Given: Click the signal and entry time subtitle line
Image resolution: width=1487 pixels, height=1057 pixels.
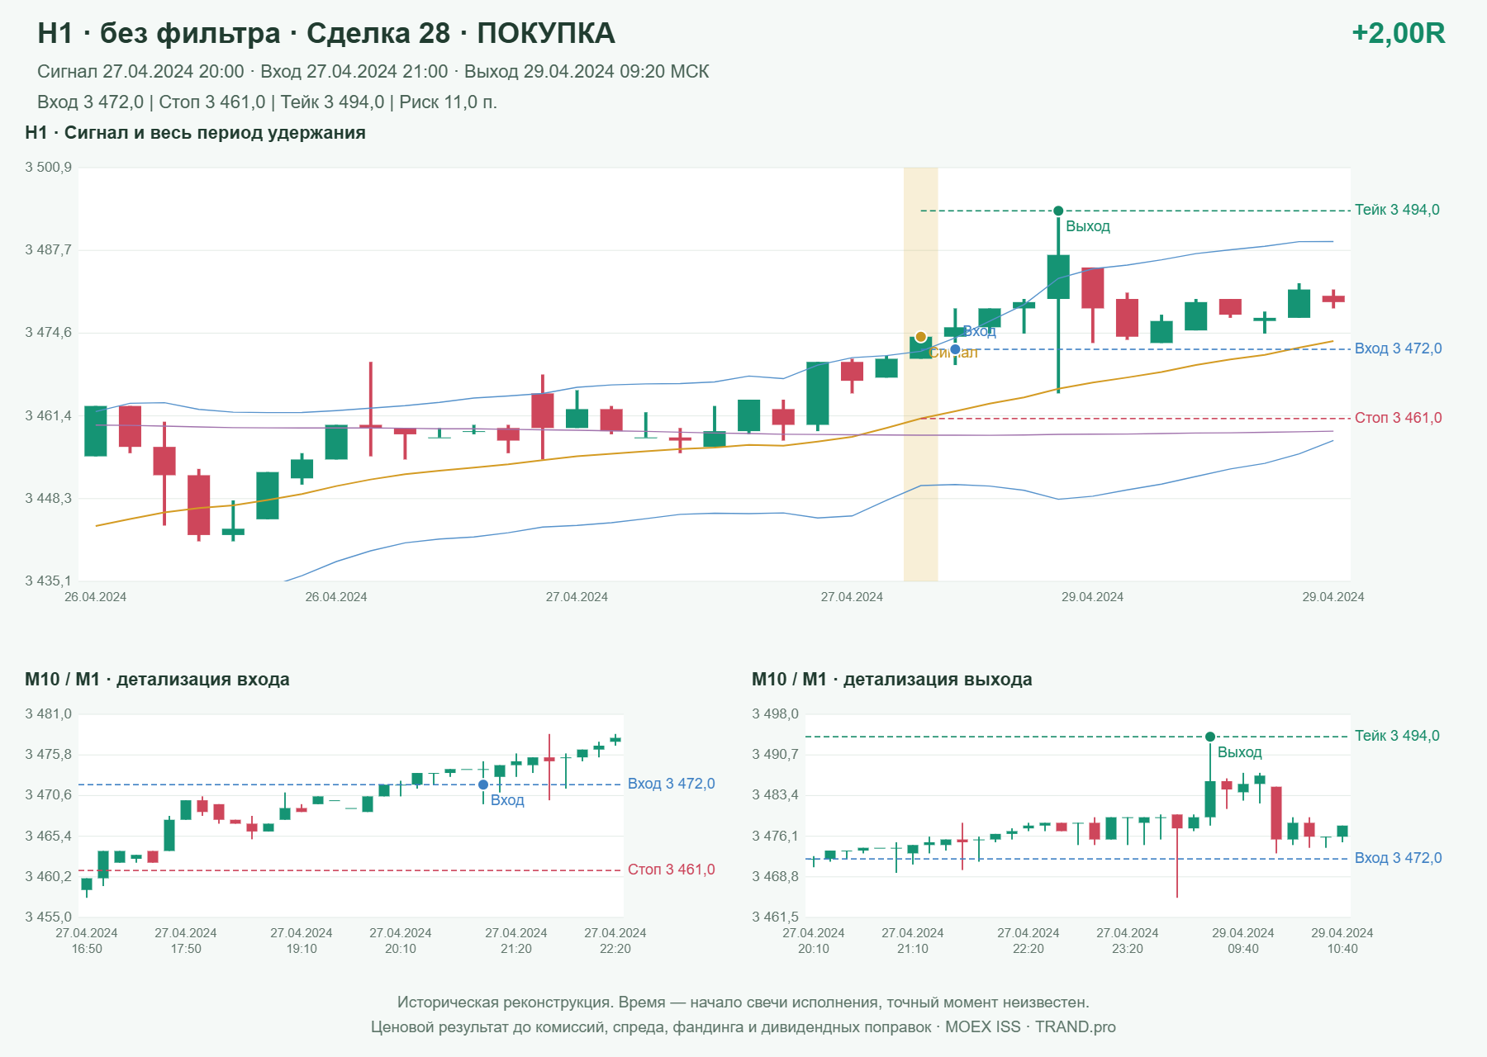Looking at the screenshot, I should click(x=373, y=72).
